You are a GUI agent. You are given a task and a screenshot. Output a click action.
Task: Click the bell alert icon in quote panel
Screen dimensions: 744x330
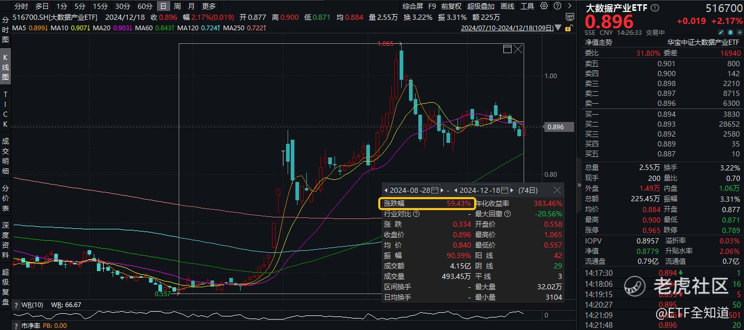(730, 32)
